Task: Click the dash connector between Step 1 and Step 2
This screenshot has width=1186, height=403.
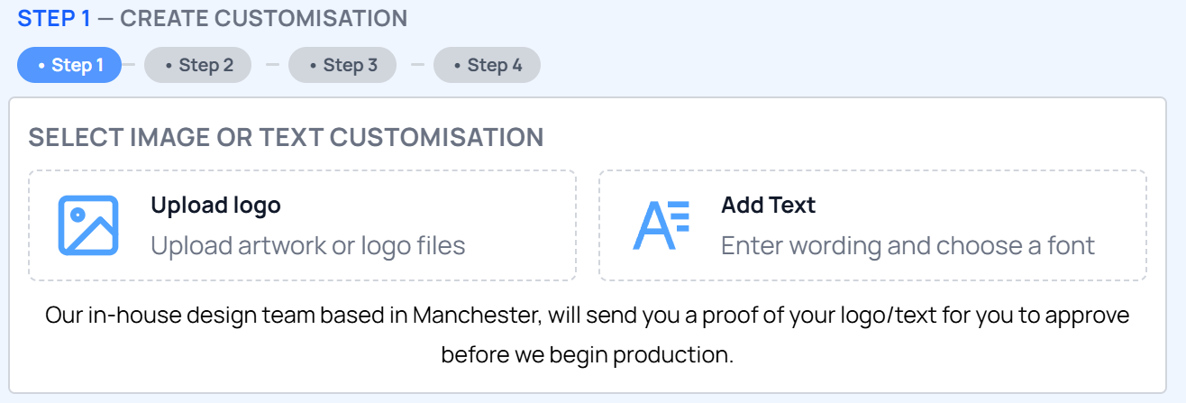Action: [129, 65]
